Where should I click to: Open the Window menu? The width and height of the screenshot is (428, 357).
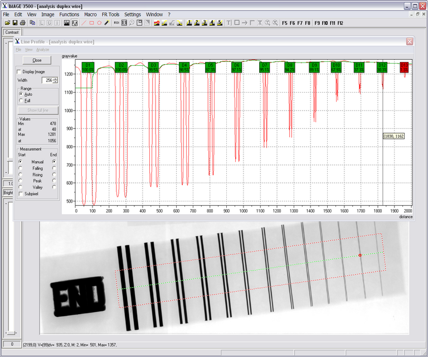click(154, 15)
